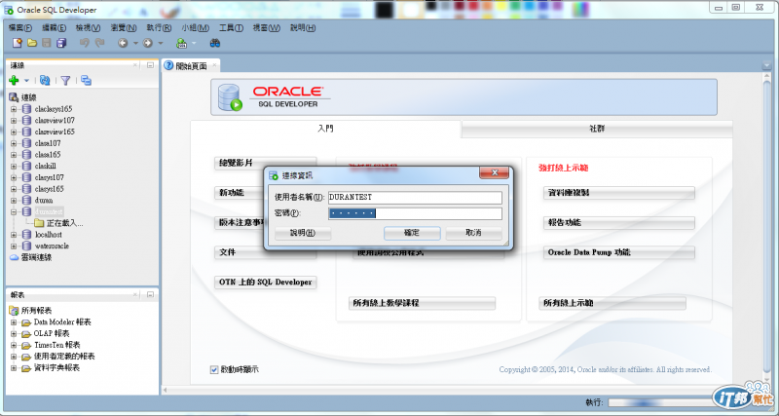Click the schema browser icon beside filter
The height and width of the screenshot is (416, 779).
coord(86,80)
